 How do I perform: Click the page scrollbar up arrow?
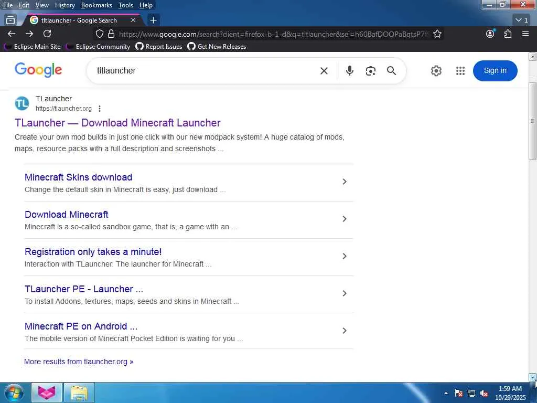tap(533, 56)
